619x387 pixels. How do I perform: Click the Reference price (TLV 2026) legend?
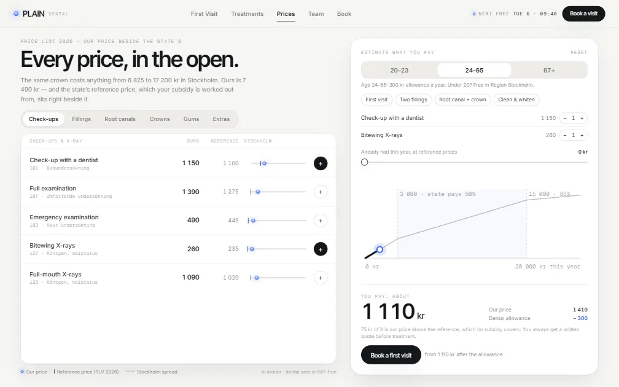coord(87,372)
